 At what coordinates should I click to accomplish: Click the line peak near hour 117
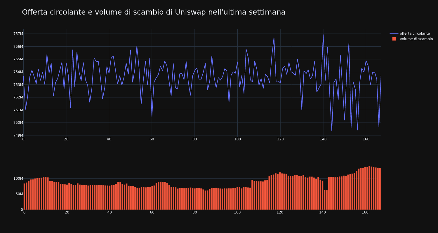[x=274, y=38]
